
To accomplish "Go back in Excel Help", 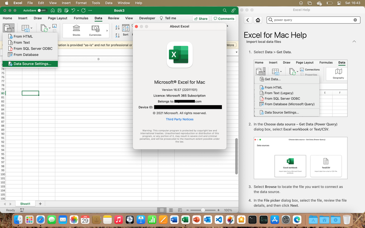I will point(248,20).
